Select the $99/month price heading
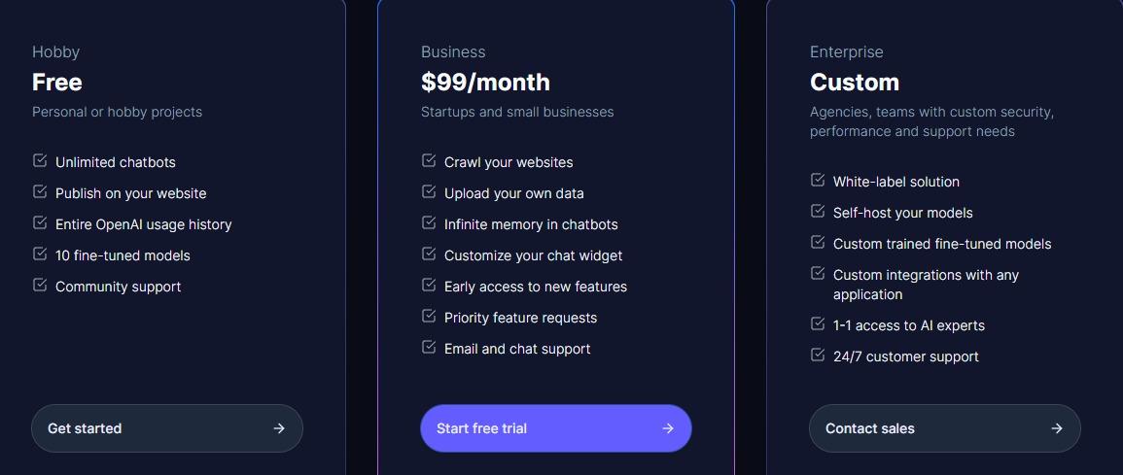Screen dimensions: 1123x475 click(x=485, y=83)
